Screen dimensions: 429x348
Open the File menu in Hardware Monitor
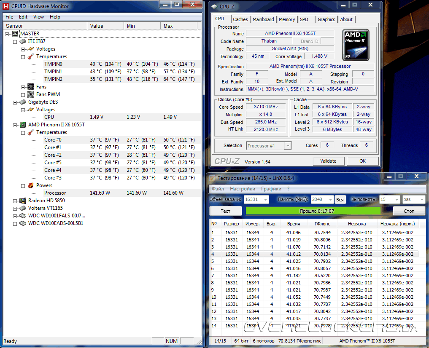9,17
